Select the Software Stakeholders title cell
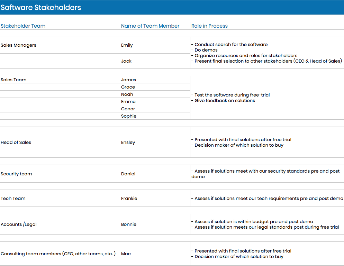 (172, 8)
